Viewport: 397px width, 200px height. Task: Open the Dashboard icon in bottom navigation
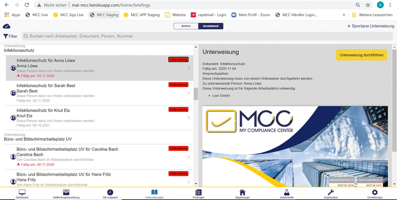click(22, 193)
